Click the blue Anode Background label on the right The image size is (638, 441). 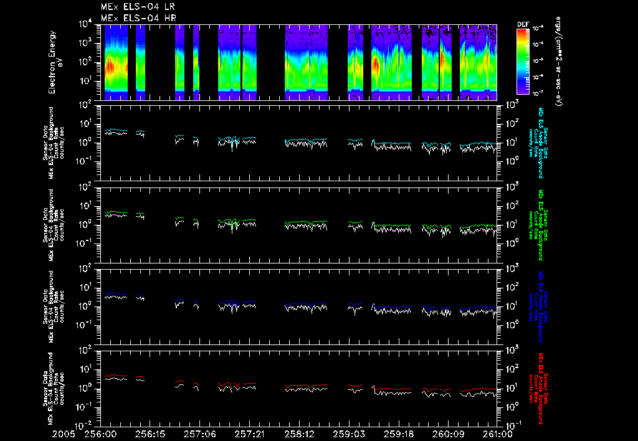coord(538,306)
